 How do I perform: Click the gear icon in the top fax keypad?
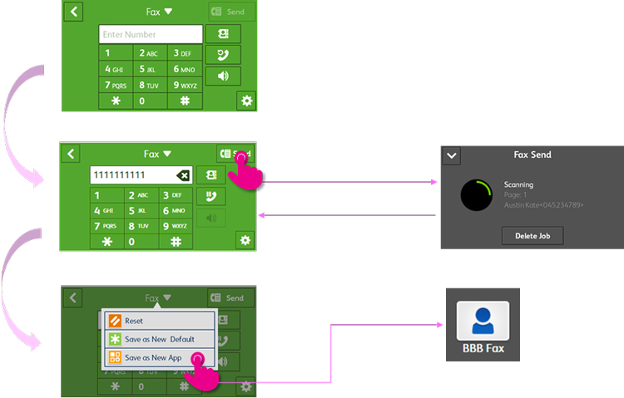(x=245, y=101)
